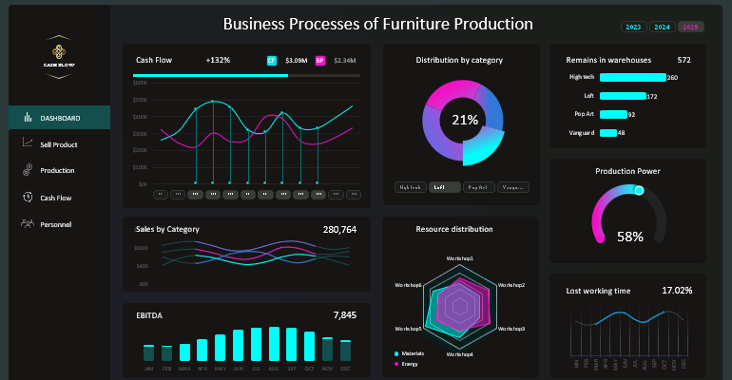Image resolution: width=732 pixels, height=380 pixels.
Task: Click the Production gears icon
Action: tap(26, 170)
